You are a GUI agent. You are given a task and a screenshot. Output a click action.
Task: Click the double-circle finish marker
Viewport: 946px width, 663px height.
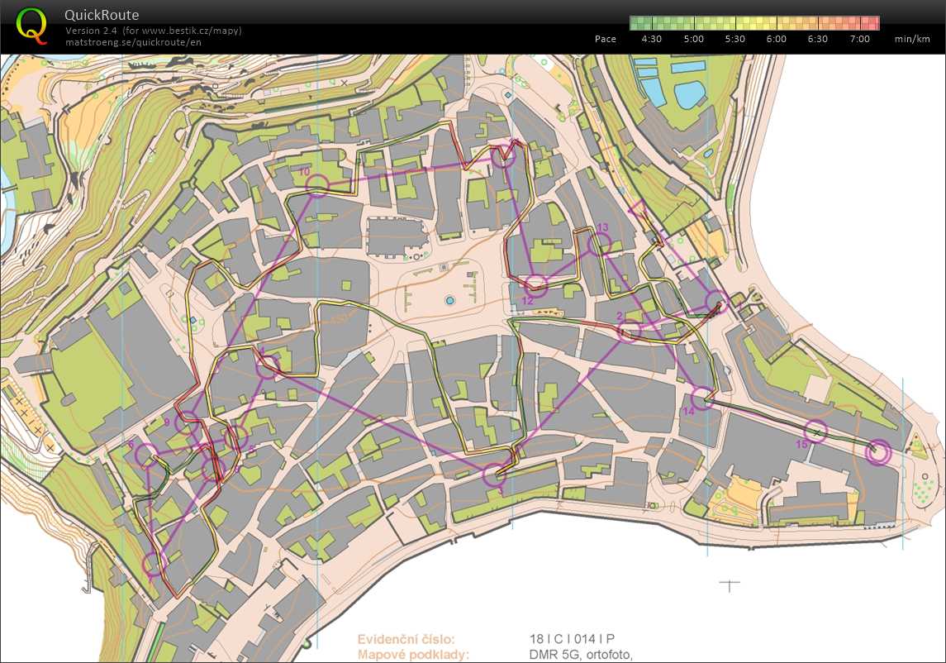877,452
